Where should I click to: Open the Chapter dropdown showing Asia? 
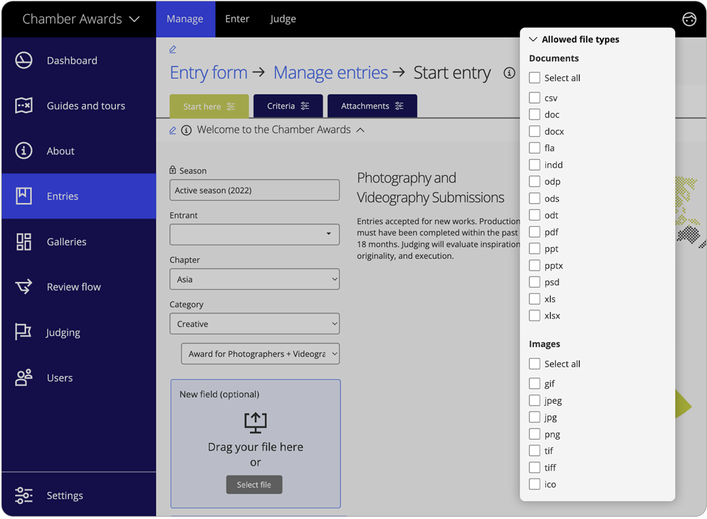(255, 279)
